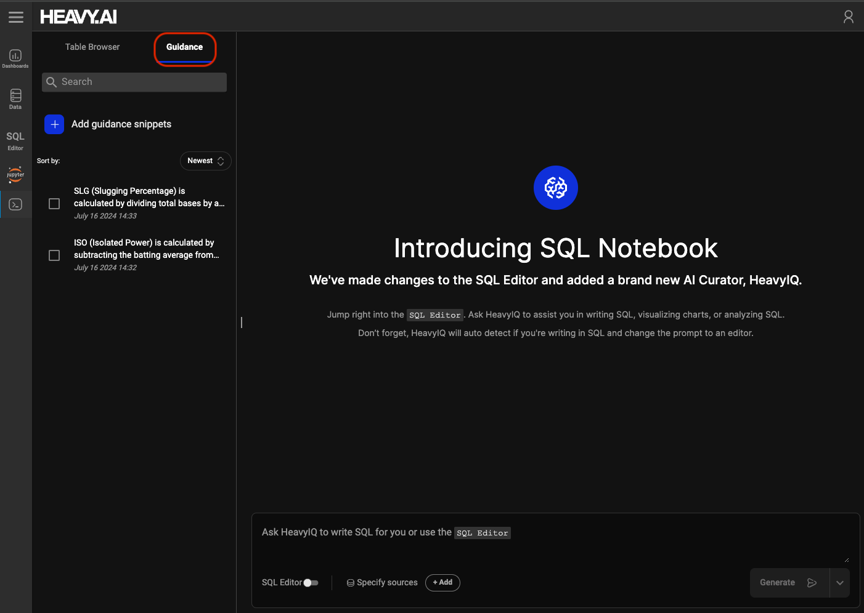Expand the Generate options chevron
The image size is (864, 613).
coord(839,583)
